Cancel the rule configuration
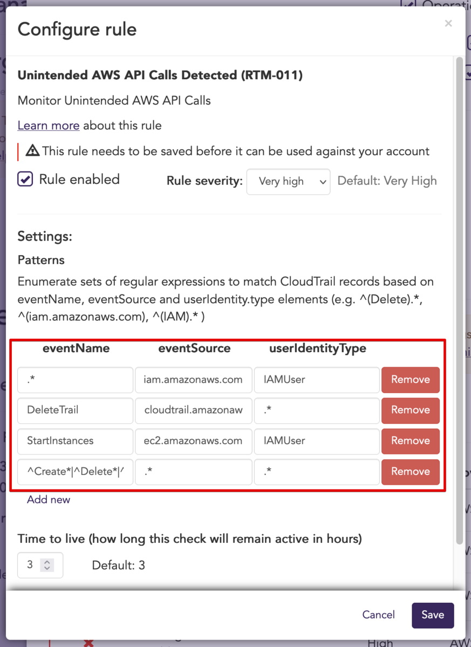The width and height of the screenshot is (471, 647). (x=378, y=615)
